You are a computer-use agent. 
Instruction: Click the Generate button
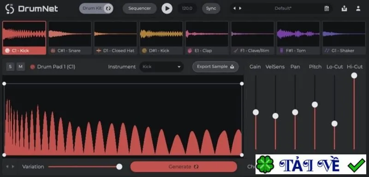184,167
